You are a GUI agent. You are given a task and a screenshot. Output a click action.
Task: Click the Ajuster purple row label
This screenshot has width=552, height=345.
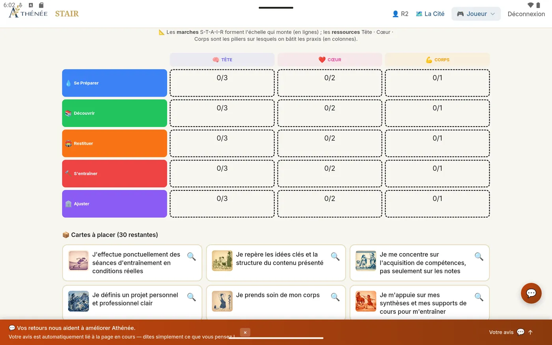point(114,204)
